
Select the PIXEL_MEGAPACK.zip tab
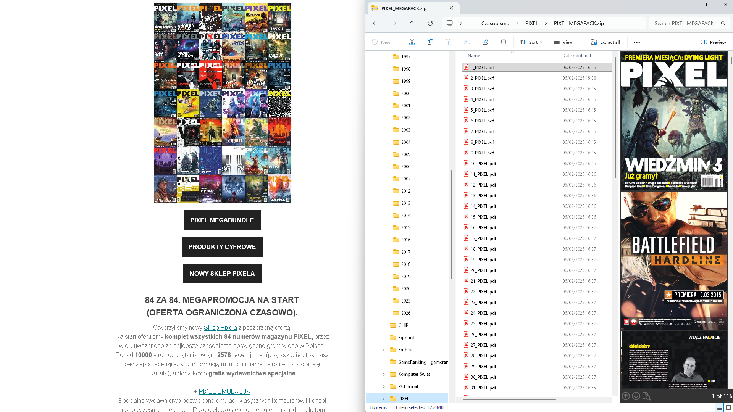click(x=404, y=8)
